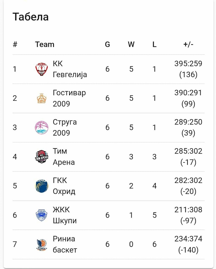
Task: Click the L losses column header
Action: tap(154, 44)
